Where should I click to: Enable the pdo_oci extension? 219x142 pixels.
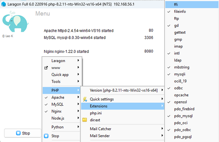click(192, 123)
